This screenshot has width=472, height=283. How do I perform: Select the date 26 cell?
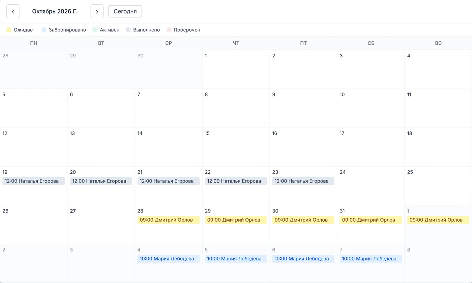(34, 225)
